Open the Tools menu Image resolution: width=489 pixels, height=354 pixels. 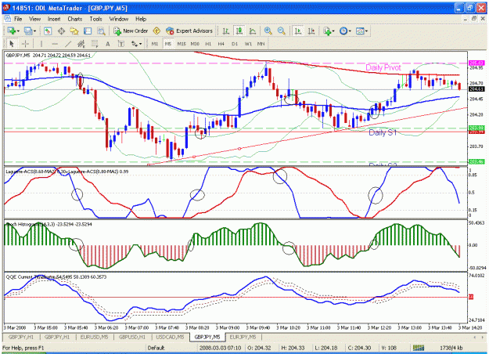pyautogui.click(x=95, y=19)
